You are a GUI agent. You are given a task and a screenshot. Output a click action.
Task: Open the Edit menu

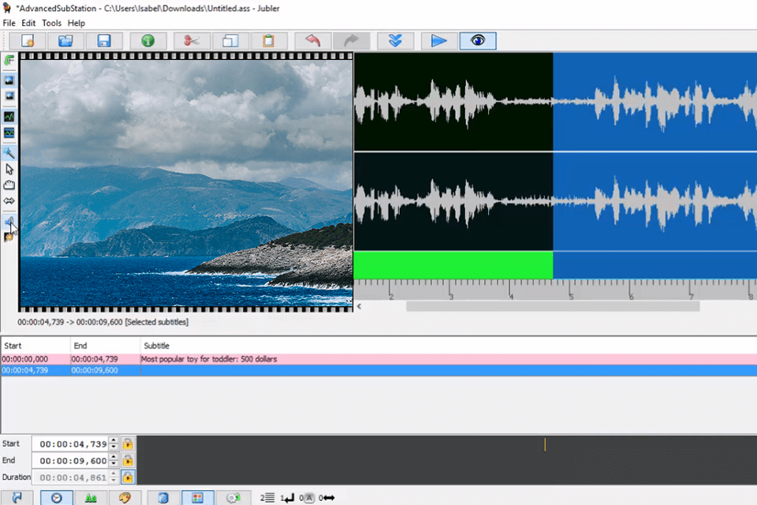(28, 23)
